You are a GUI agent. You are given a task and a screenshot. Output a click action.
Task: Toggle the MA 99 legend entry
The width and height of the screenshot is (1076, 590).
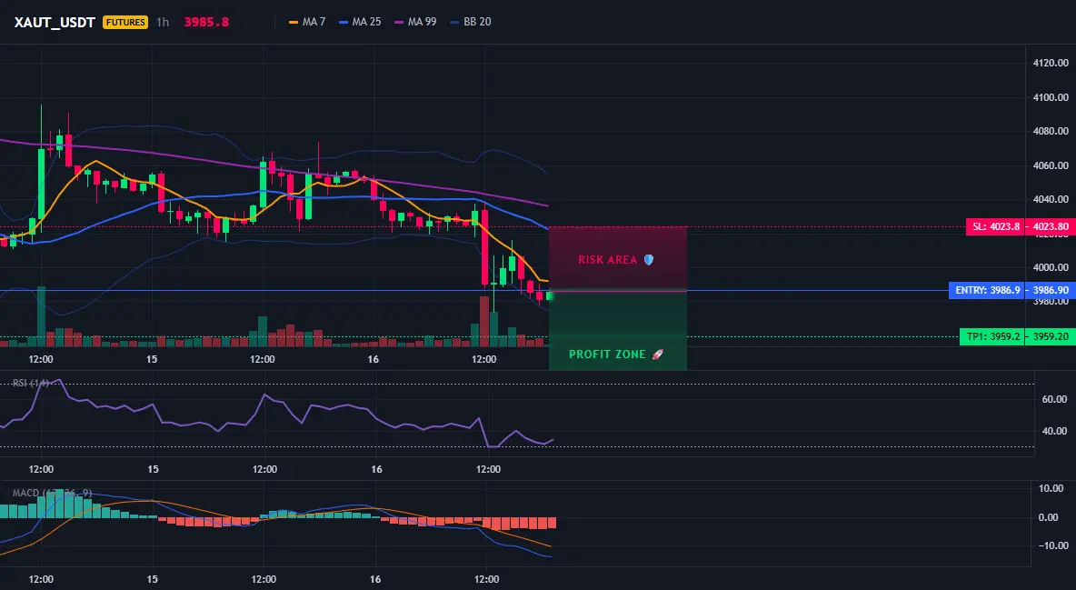(415, 22)
